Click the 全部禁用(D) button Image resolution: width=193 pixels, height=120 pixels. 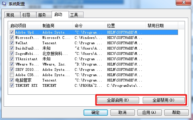(x=164, y=100)
